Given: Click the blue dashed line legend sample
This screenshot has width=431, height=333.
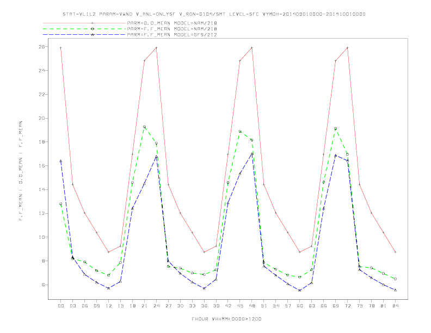Looking at the screenshot, I should (x=84, y=35).
